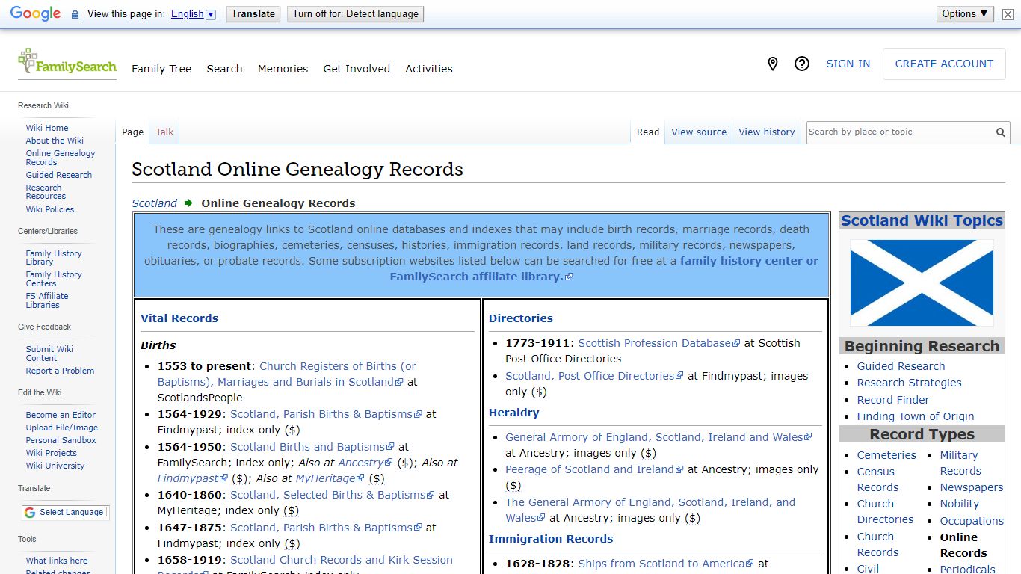Open the Options dropdown
The width and height of the screenshot is (1021, 574).
[965, 13]
